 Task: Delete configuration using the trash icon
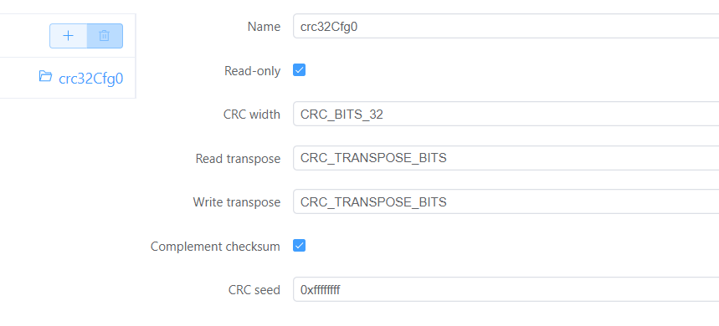(105, 36)
